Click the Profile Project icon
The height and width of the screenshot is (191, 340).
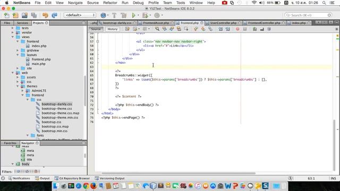pos(157,15)
